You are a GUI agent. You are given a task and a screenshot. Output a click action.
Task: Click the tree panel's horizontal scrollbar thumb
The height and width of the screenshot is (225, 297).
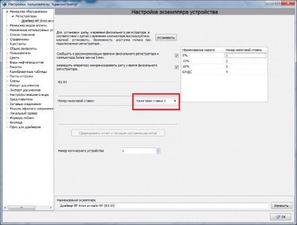coord(22,207)
